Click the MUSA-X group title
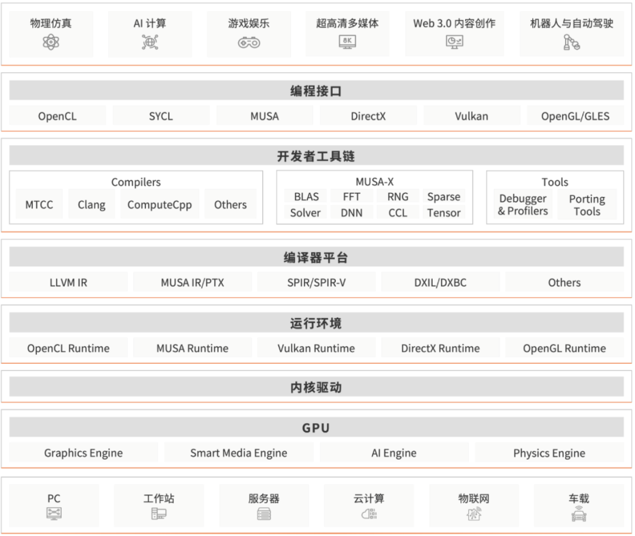The height and width of the screenshot is (536, 635). click(375, 182)
